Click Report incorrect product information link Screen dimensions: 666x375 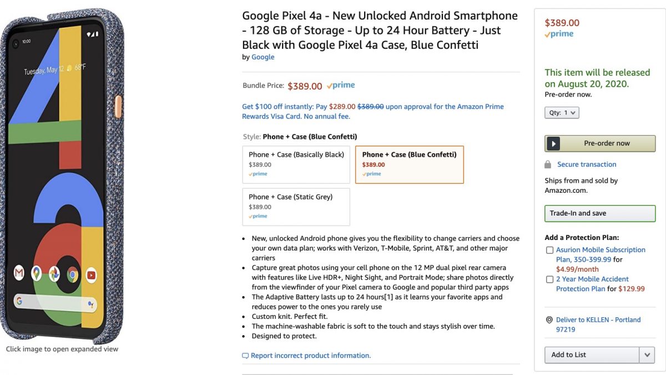310,356
